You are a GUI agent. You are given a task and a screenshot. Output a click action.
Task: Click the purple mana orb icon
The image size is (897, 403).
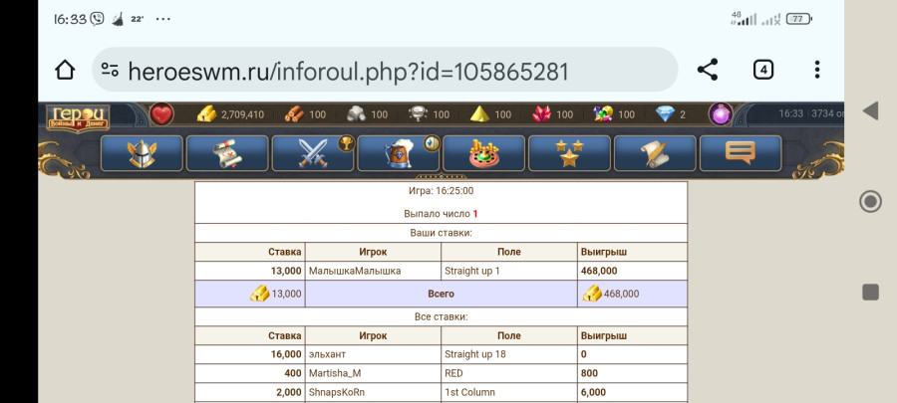tap(721, 114)
